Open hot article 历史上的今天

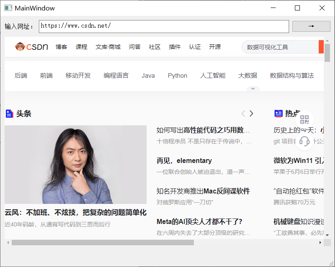pyautogui.click(x=299, y=130)
